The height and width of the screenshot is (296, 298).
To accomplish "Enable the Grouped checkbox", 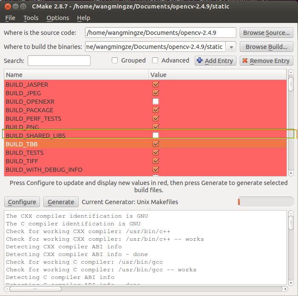I will pos(115,60).
